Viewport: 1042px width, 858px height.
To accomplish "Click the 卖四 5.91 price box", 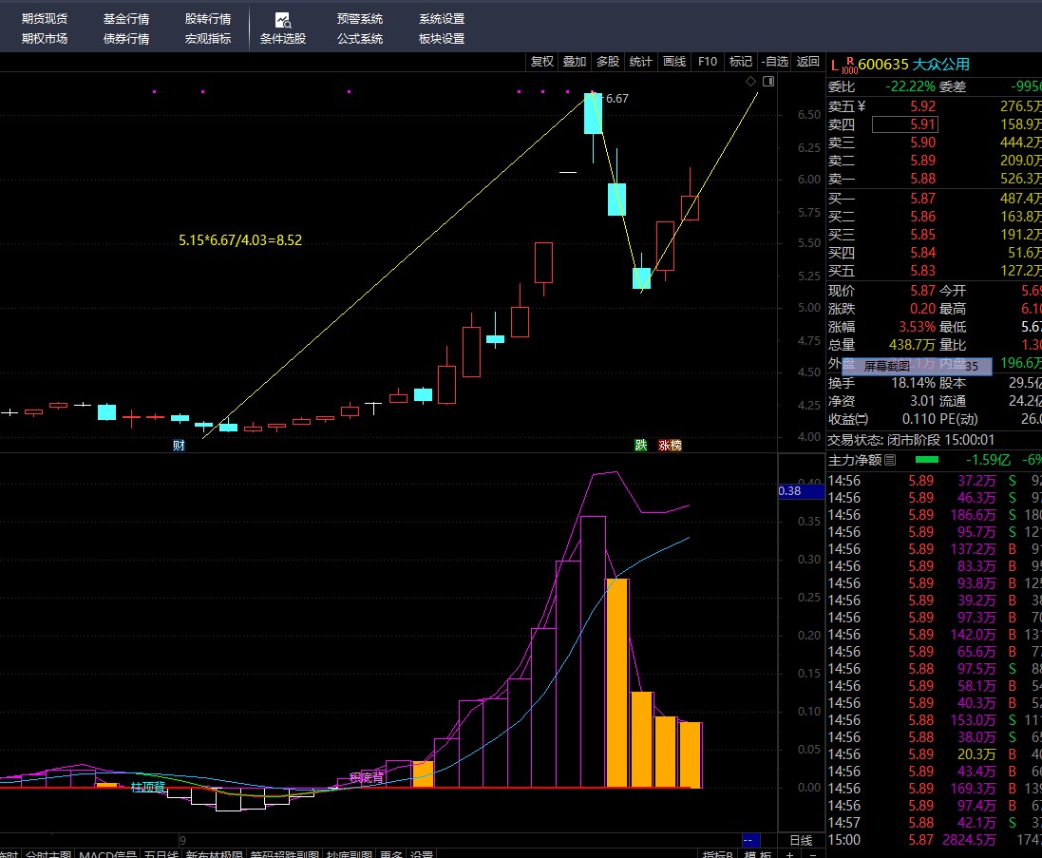I will point(905,124).
